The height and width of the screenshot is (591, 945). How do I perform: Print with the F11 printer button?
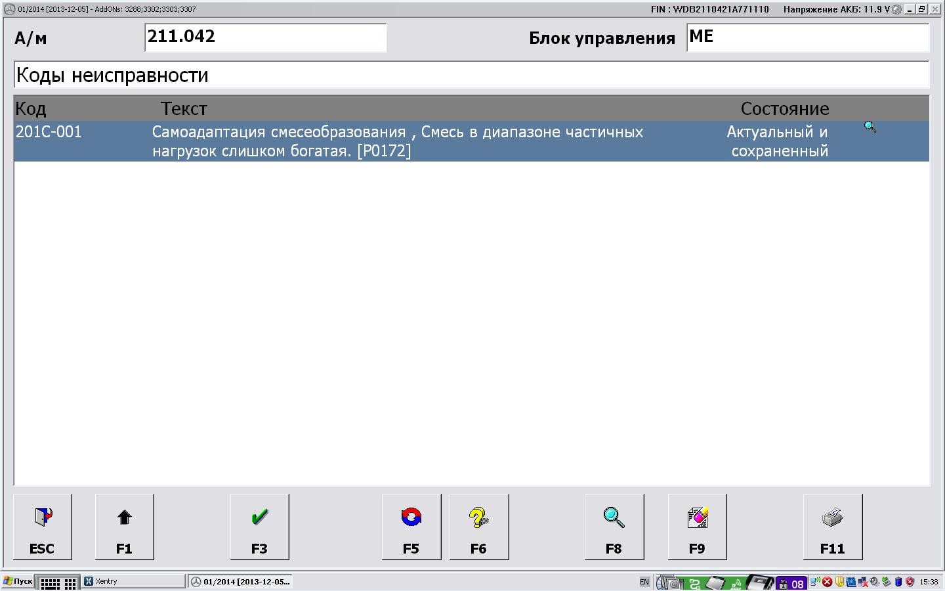[833, 527]
